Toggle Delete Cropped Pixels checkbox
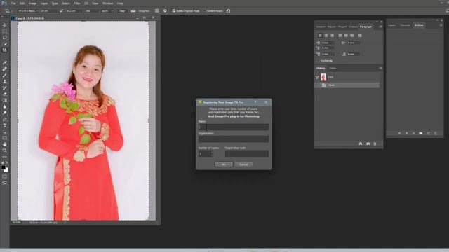Screen dimensions: 449x252 coord(174,11)
